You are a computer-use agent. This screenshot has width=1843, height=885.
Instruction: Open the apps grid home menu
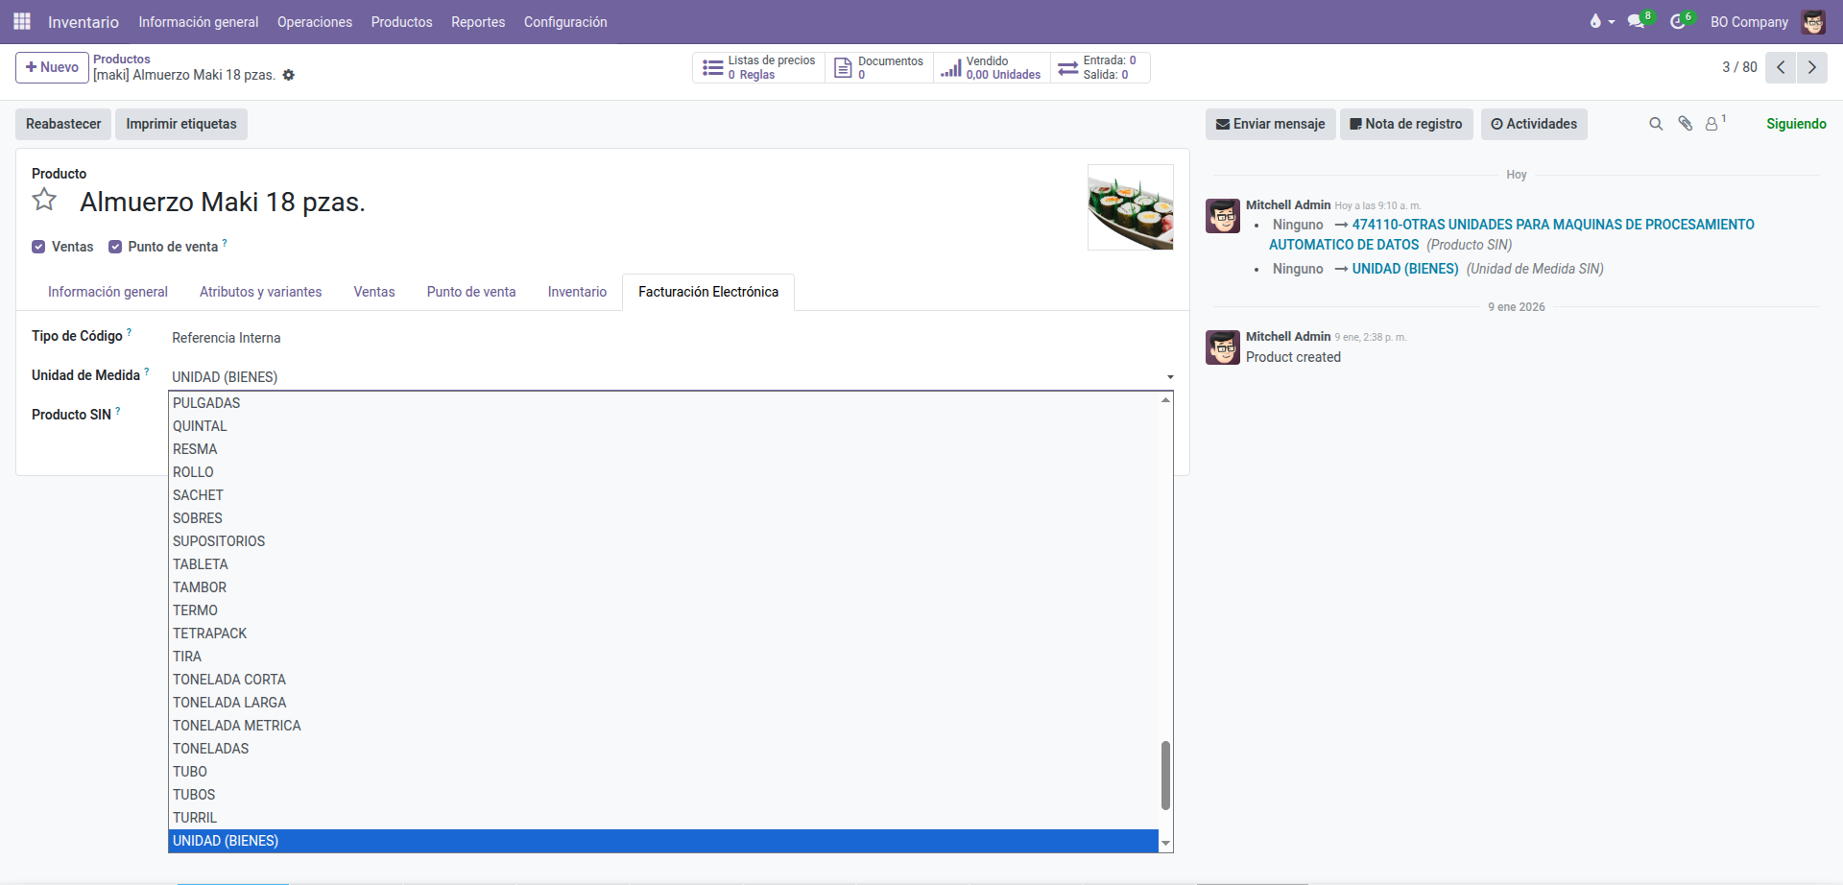22,21
